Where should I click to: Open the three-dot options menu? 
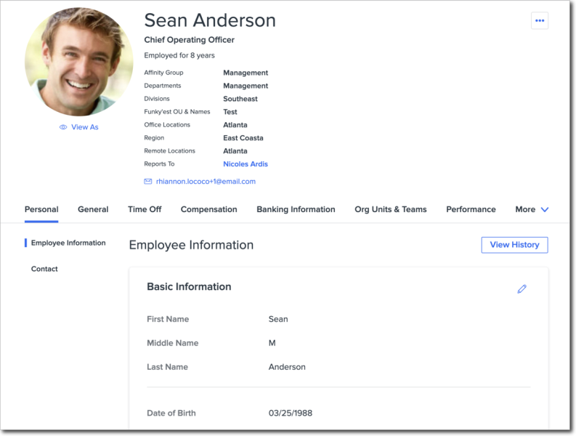click(539, 20)
